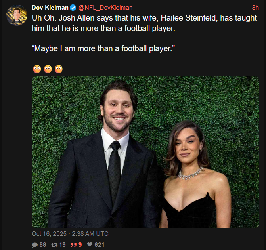Click the last flushed face emoji
The image size is (266, 250).
(58, 69)
